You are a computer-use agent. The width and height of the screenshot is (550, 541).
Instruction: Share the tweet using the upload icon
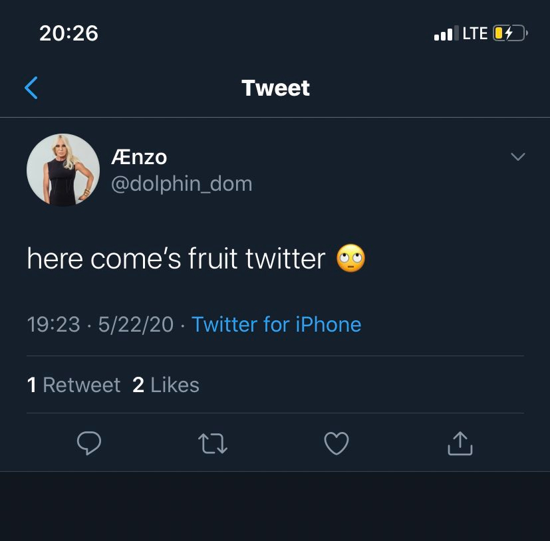point(460,443)
